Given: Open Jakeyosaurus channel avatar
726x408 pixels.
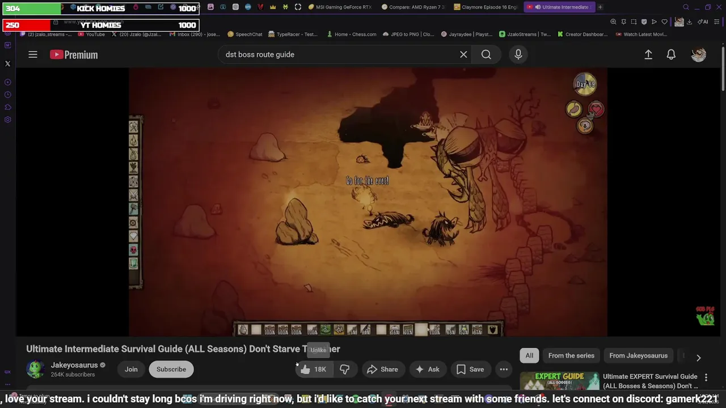Looking at the screenshot, I should [x=35, y=369].
